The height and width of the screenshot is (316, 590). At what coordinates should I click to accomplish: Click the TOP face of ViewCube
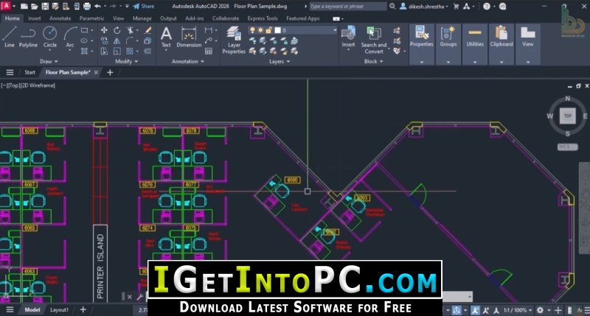click(567, 116)
